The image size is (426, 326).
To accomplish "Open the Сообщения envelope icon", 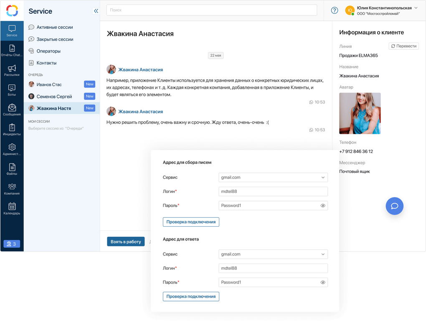I will [x=12, y=108].
